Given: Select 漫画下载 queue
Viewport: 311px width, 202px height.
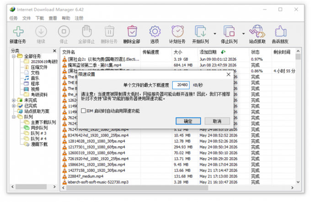Looking at the screenshot, I should [x=39, y=144].
